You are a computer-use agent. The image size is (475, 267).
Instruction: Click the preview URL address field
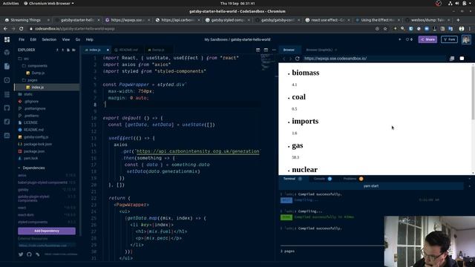[x=374, y=59]
